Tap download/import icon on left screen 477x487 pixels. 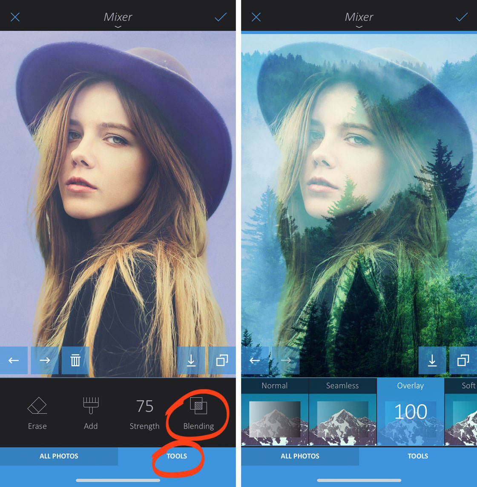(191, 360)
